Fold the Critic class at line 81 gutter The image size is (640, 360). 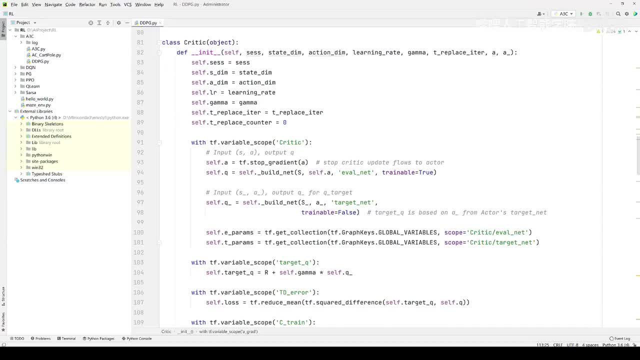tap(159, 42)
